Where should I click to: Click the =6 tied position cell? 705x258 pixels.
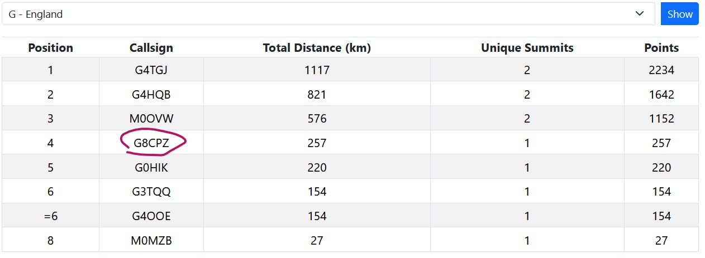pyautogui.click(x=50, y=216)
